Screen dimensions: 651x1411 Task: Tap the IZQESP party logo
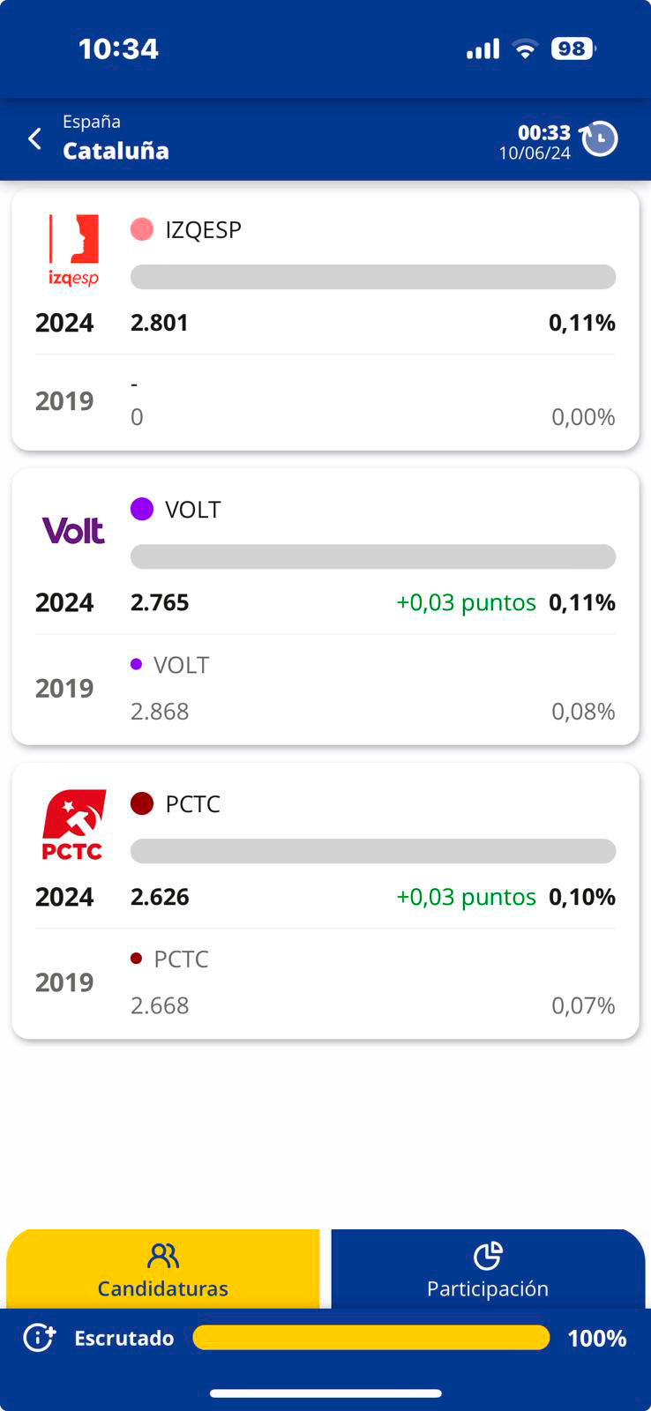(73, 250)
